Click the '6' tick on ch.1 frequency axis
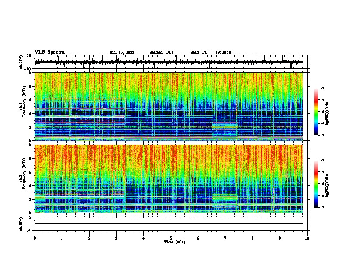Viewport: 346px width, 267px height. click(31, 100)
